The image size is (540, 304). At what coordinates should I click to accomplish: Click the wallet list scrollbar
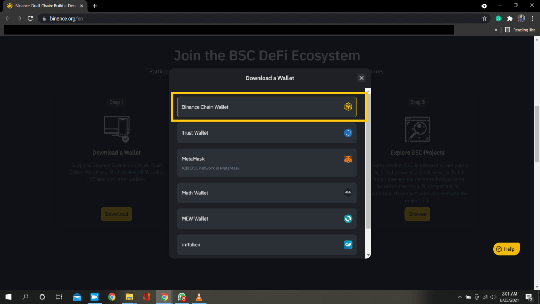click(368, 158)
